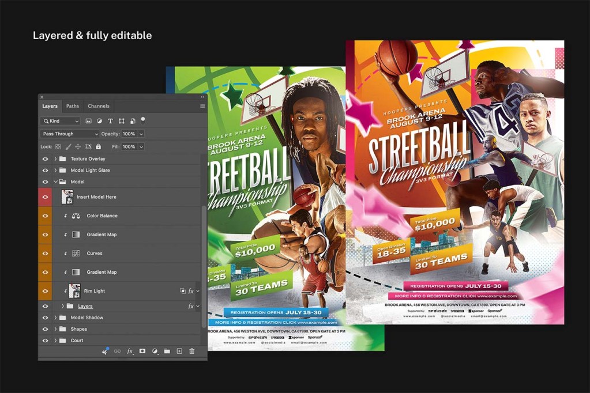Viewport: 590px width, 393px height.
Task: Create new fill or adjustment layer icon
Action: (155, 352)
